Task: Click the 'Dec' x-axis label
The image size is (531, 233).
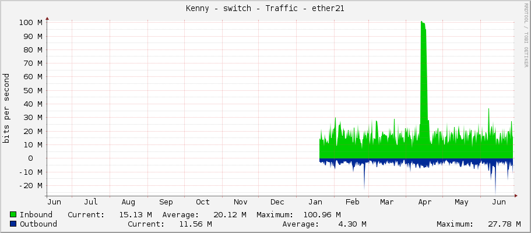Action: (x=277, y=202)
